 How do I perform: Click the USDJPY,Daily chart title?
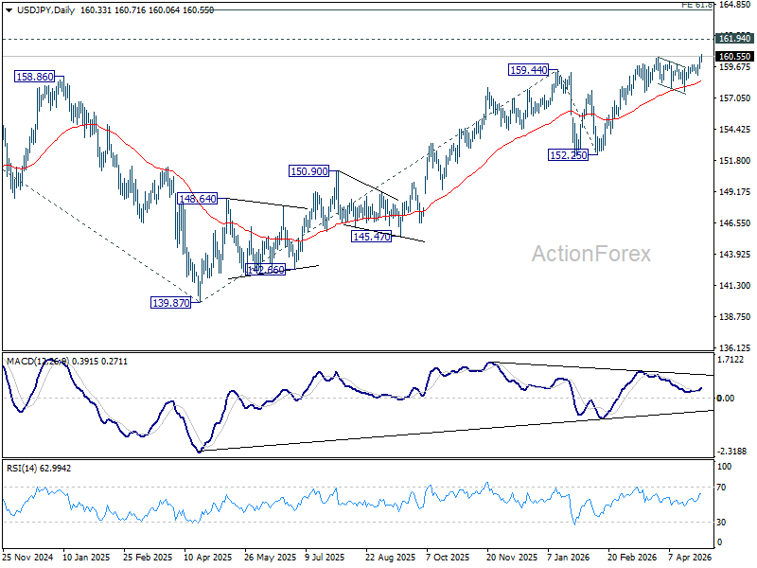click(x=45, y=10)
